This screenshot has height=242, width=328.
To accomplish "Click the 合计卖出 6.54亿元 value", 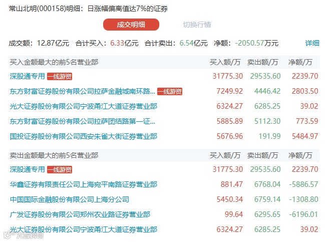I will coord(193,43).
